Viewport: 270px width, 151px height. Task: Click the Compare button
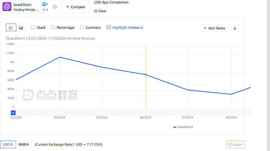(x=76, y=7)
